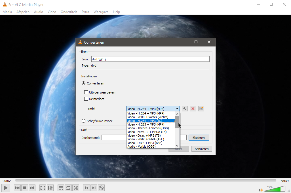Click the total time 58:59
The width and height of the screenshot is (291, 193).
tap(284, 181)
